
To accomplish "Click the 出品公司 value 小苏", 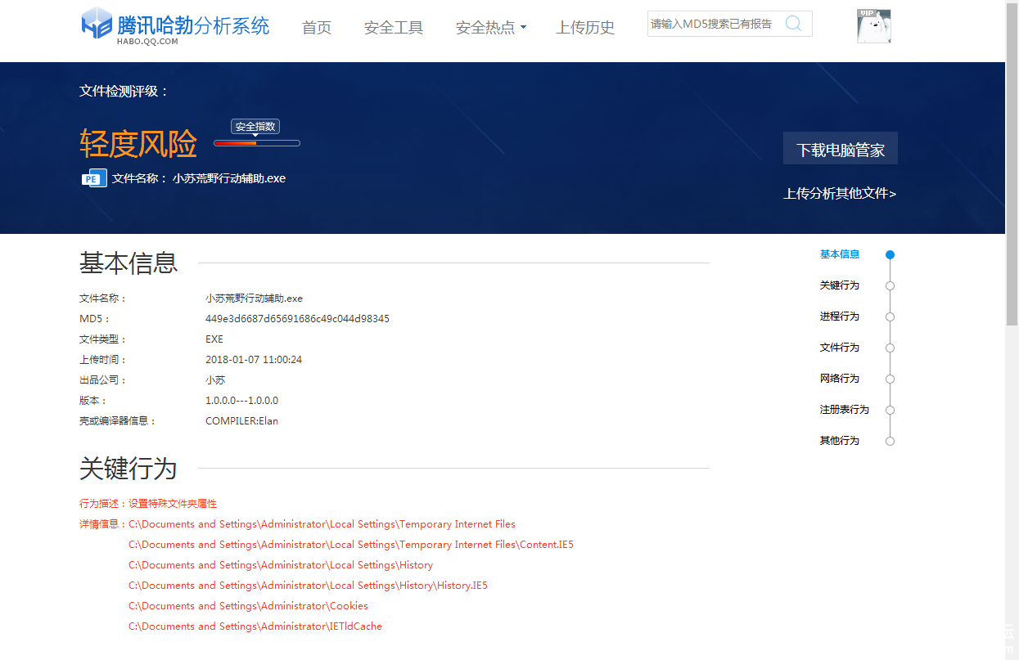I will [x=215, y=380].
